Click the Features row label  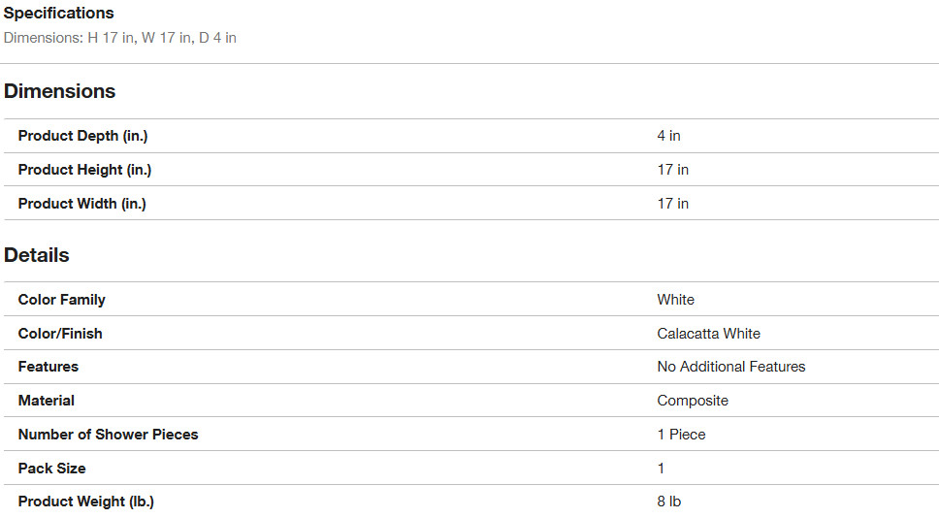pyautogui.click(x=48, y=367)
